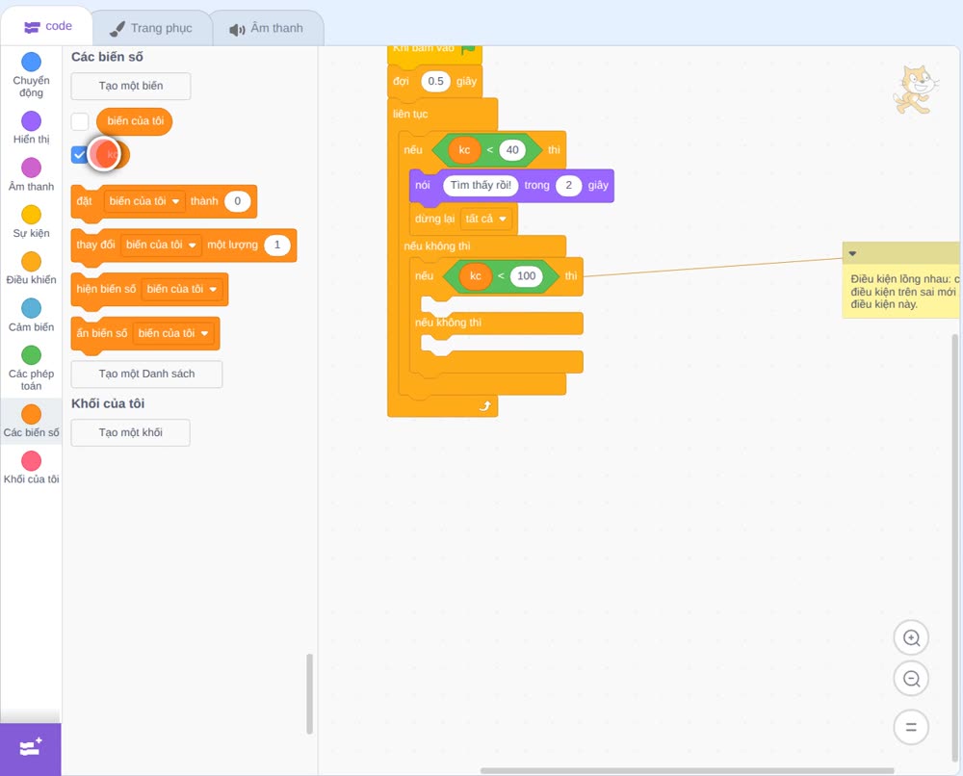Viewport: 963px width, 776px height.
Task: Click the Tìm thấy rồi! text input
Action: [x=481, y=186]
